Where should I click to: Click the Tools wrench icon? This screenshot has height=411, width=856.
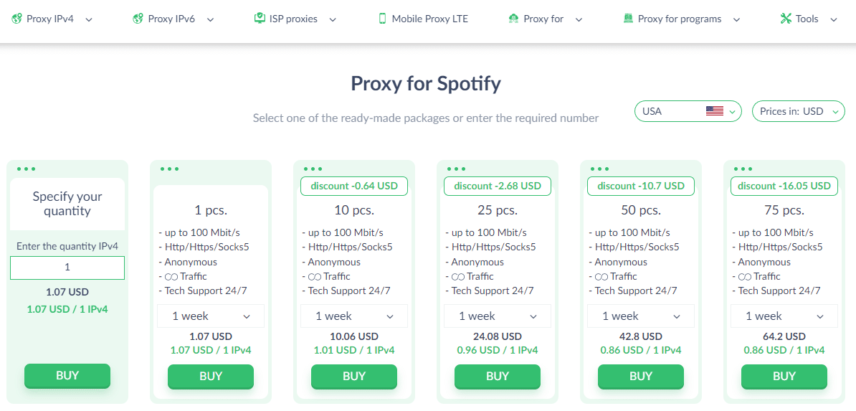pos(786,19)
